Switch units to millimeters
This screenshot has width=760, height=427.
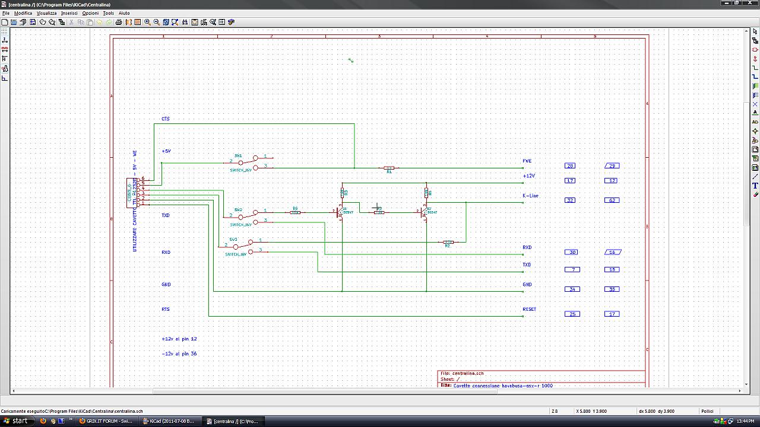tap(5, 49)
